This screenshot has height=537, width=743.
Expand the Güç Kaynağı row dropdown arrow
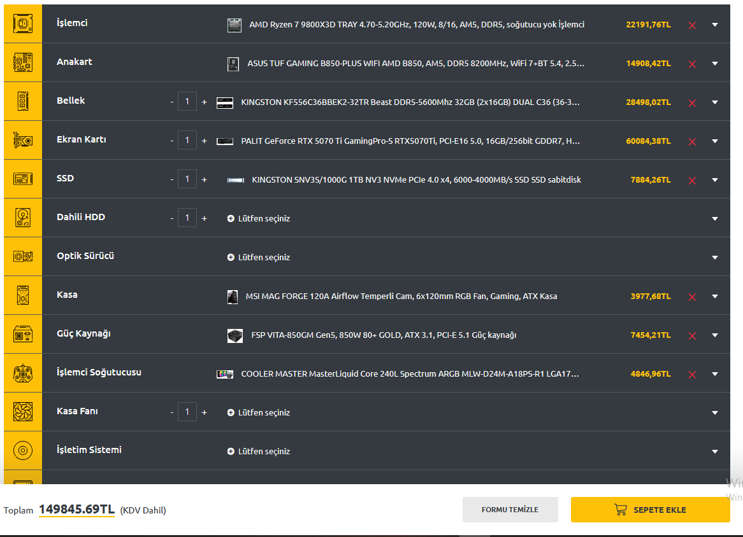coord(714,335)
